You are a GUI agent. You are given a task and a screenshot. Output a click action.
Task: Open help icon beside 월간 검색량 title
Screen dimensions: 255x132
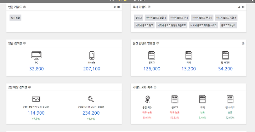(x=24, y=43)
